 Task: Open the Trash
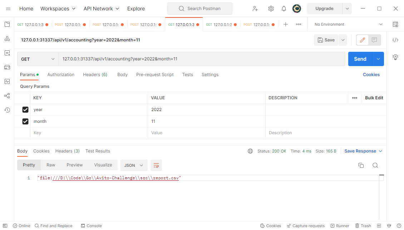coord(363,225)
